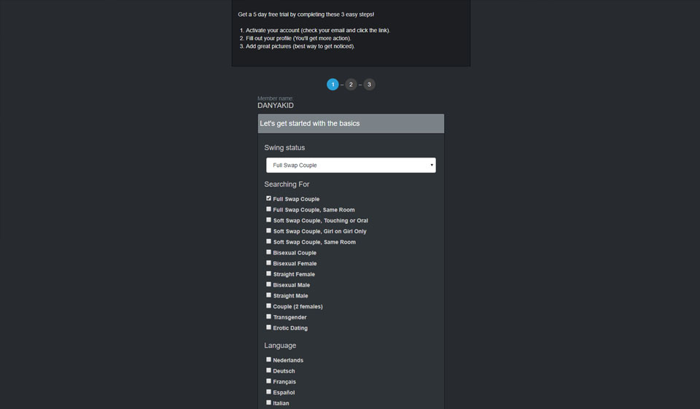Go to step 1 circle indicator
The image size is (700, 409).
(332, 85)
